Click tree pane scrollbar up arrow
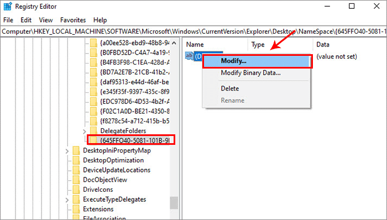 [x=174, y=43]
